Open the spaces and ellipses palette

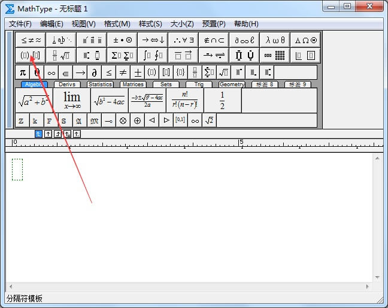pyautogui.click(x=61, y=40)
